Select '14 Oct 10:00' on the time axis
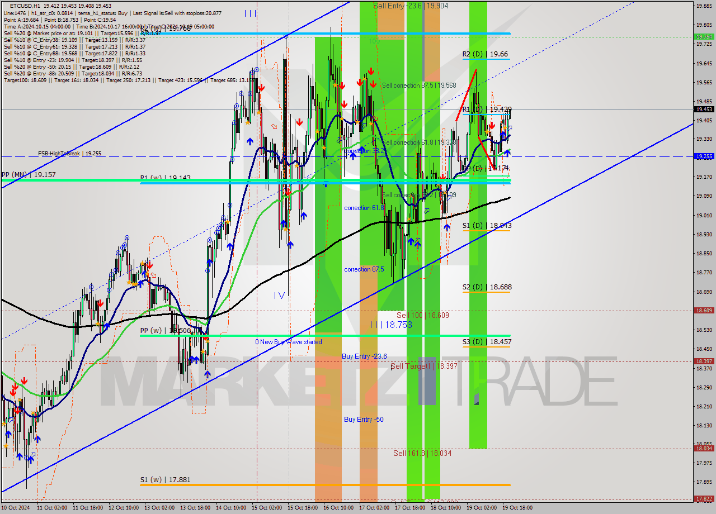This screenshot has width=716, height=514. 230,508
